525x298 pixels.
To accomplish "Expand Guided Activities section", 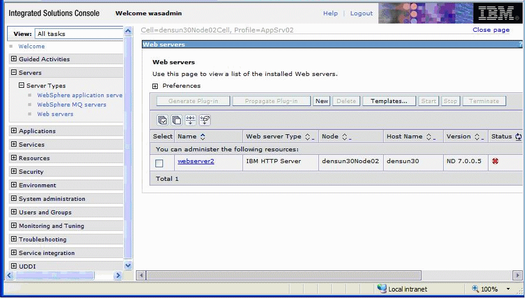I will click(x=14, y=59).
